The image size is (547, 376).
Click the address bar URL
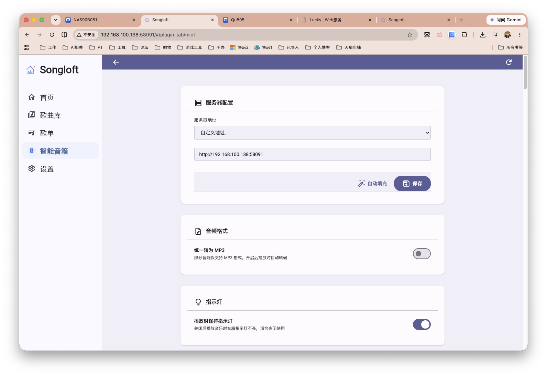[148, 35]
